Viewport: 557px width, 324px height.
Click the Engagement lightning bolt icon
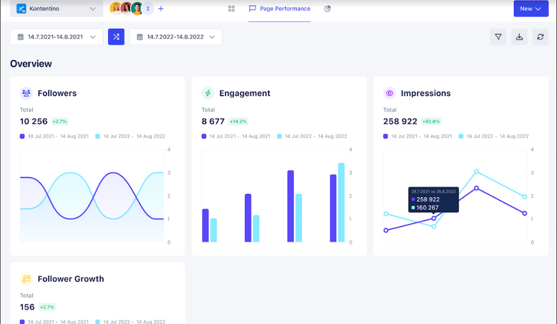(208, 93)
